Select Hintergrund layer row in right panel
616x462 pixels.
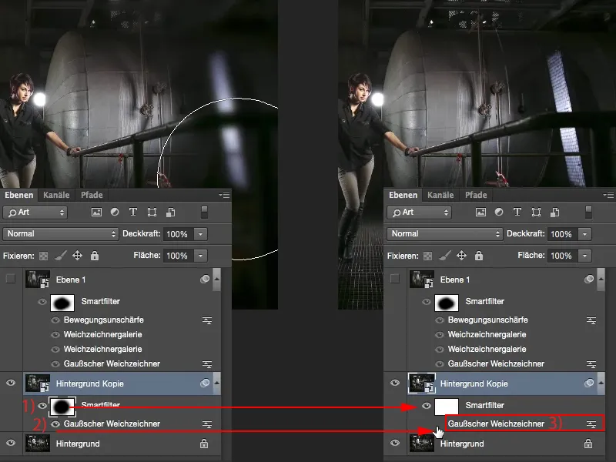pyautogui.click(x=506, y=444)
